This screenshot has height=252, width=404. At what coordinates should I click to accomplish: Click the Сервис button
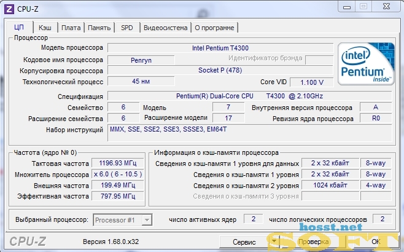(244, 242)
